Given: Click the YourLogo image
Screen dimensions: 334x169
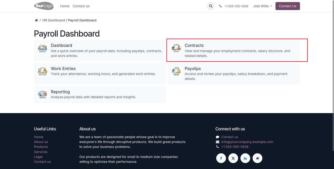Looking at the screenshot, I should pos(44,6).
